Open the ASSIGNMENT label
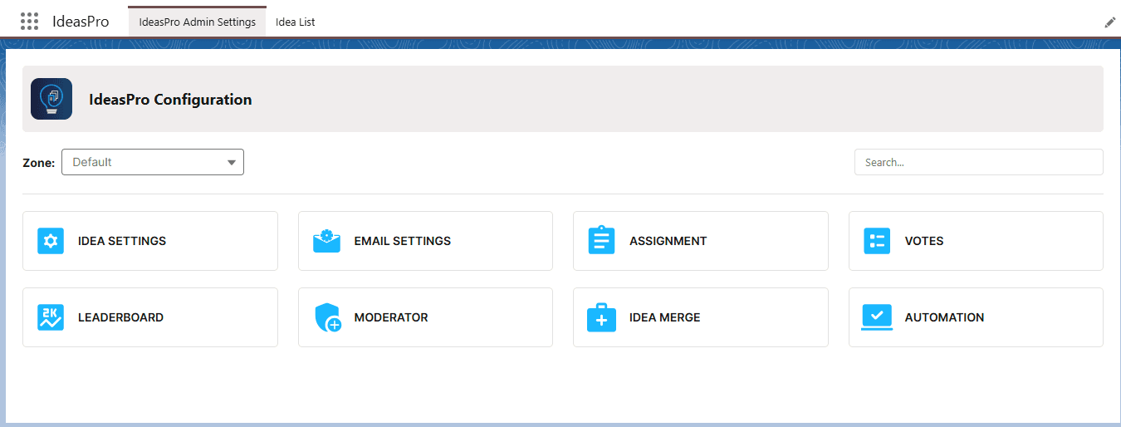Viewport: 1121px width, 427px height. (668, 241)
